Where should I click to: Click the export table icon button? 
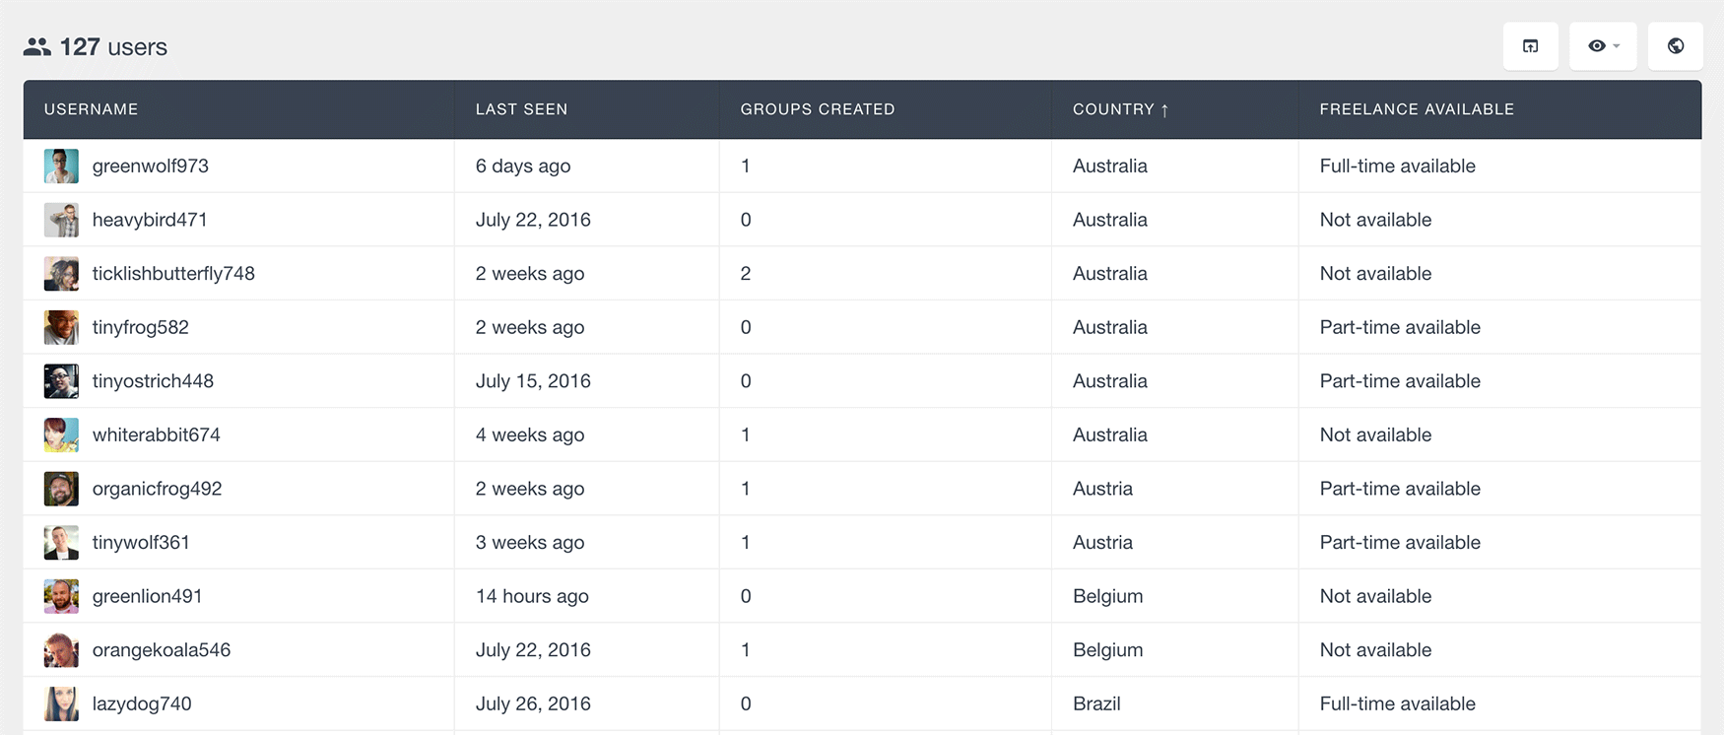[1530, 46]
